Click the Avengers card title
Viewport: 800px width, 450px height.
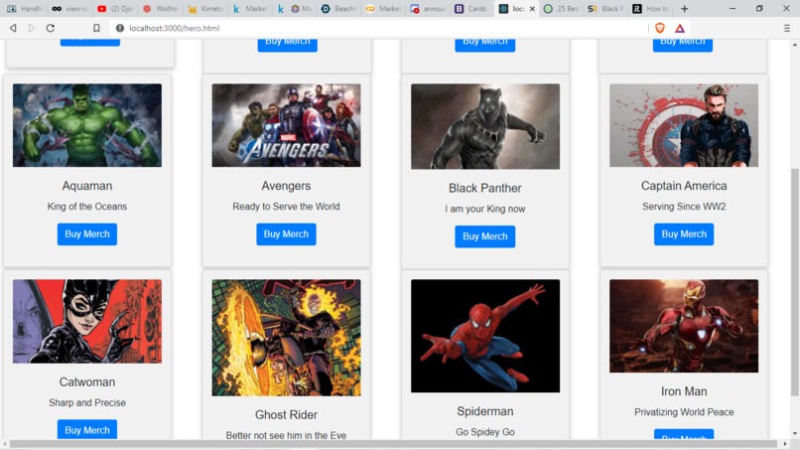pos(286,186)
